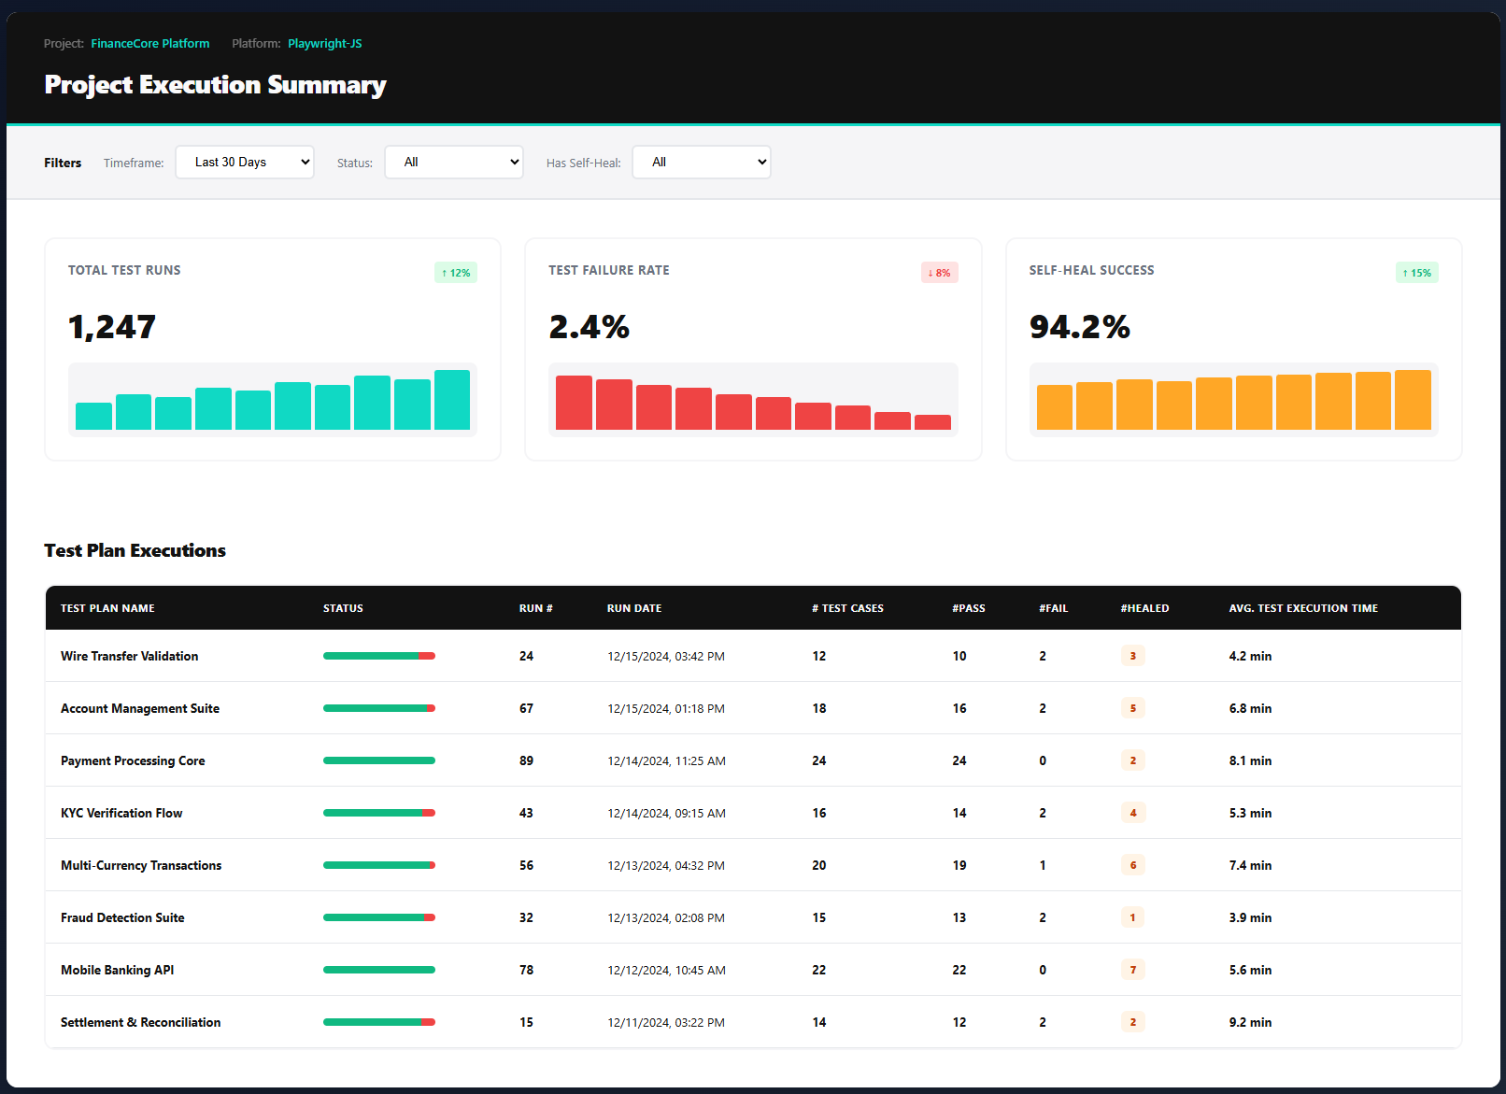Click the Test Failure Rate value of 2.4%

pyautogui.click(x=590, y=327)
